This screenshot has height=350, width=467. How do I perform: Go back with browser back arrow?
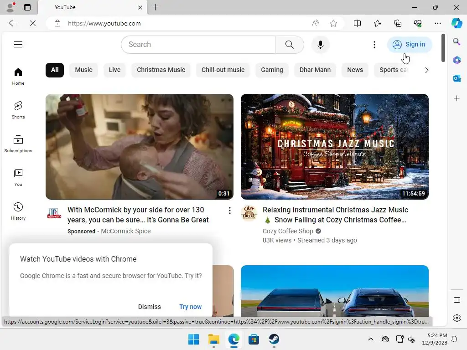point(12,23)
